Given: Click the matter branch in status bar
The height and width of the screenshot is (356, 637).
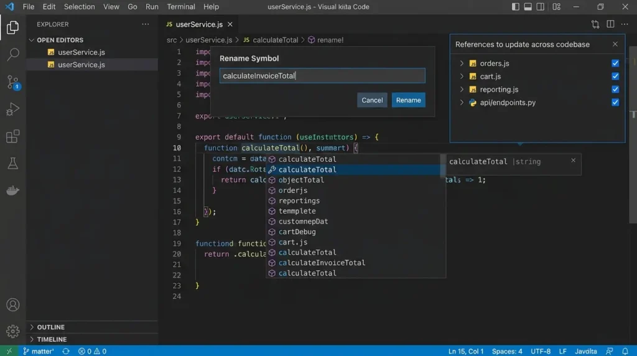Looking at the screenshot, I should click(x=39, y=351).
